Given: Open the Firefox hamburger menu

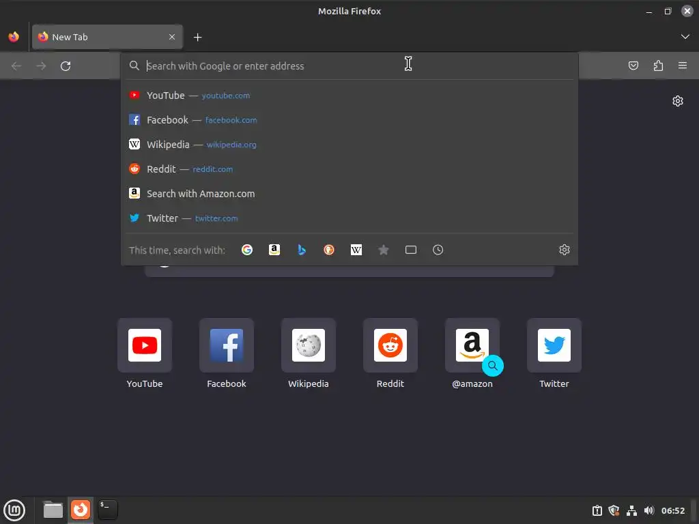Looking at the screenshot, I should pyautogui.click(x=683, y=66).
